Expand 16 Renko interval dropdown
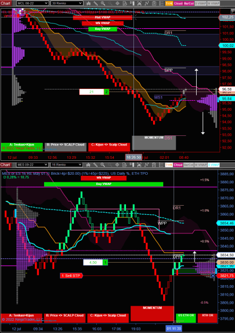 pos(66,165)
